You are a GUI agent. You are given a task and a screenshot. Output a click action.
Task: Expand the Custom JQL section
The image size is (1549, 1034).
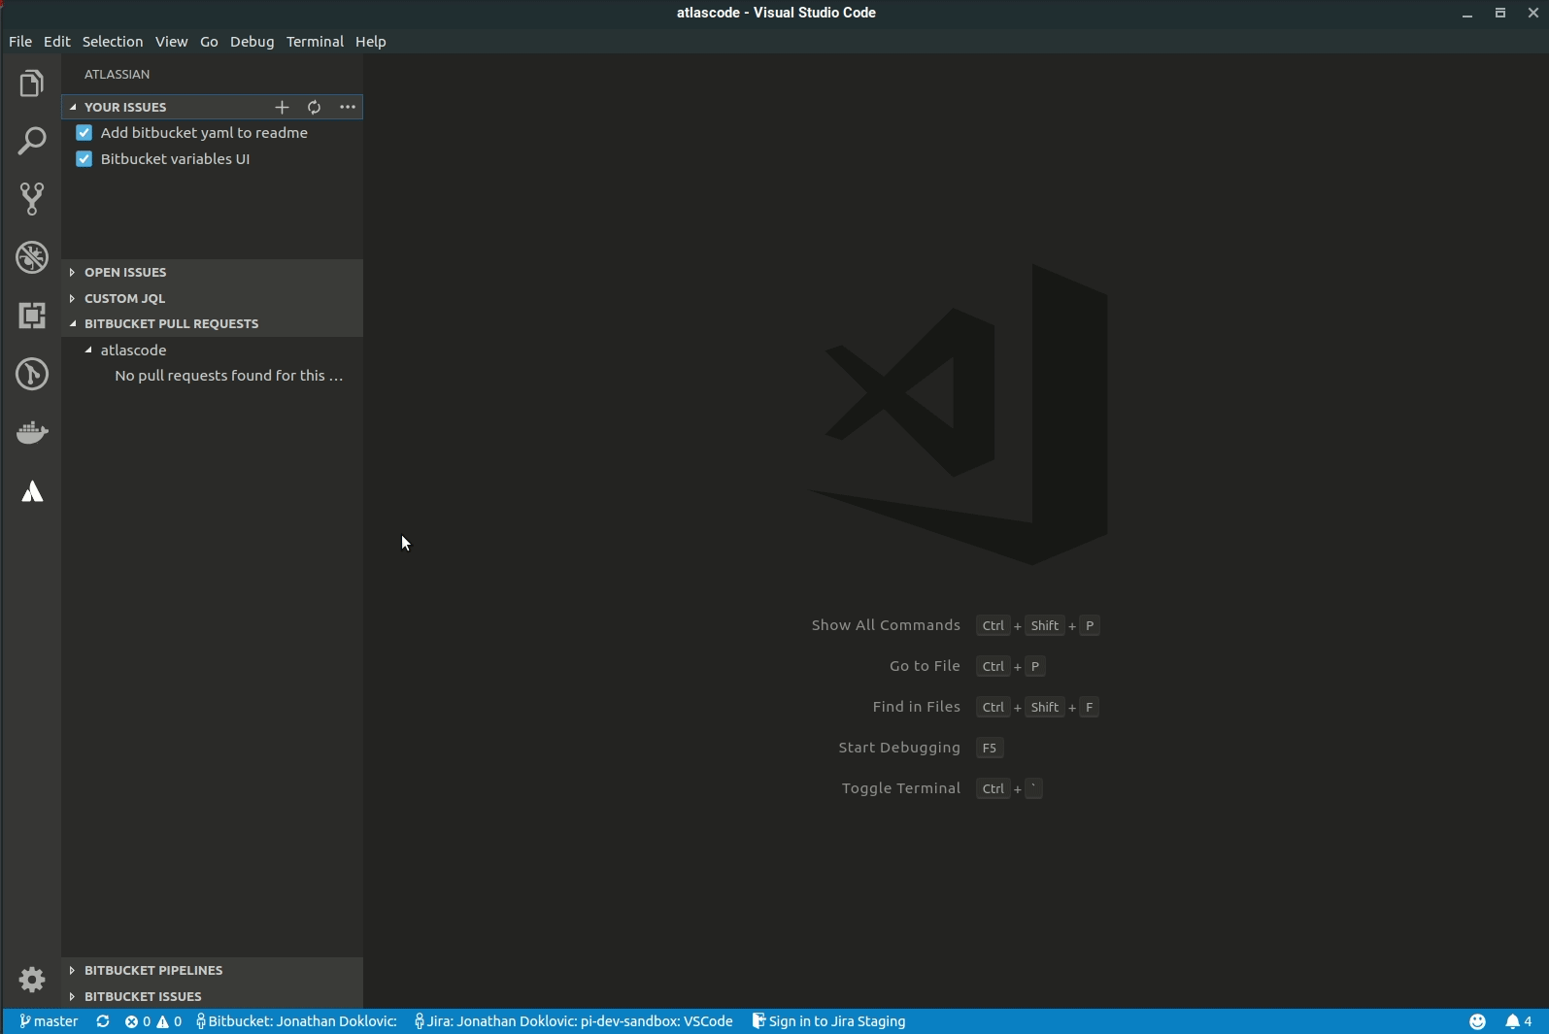73,298
